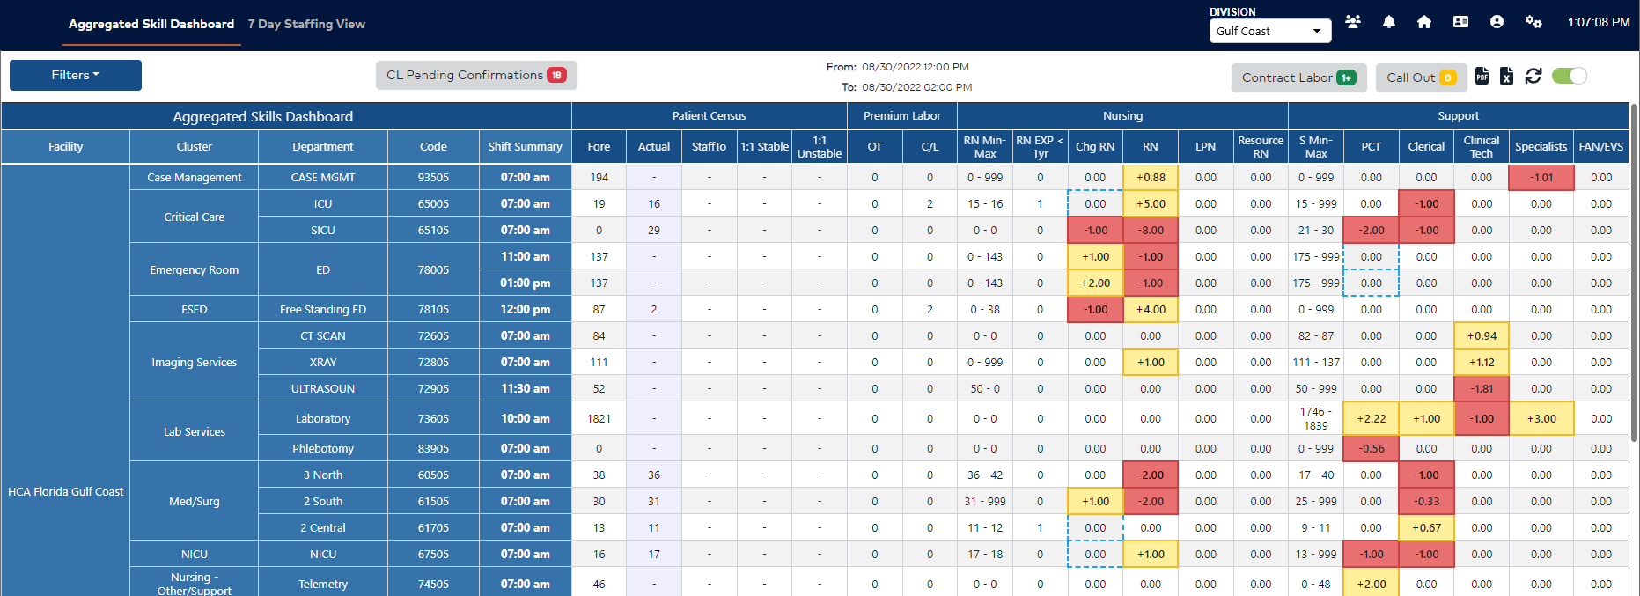The image size is (1640, 596).
Task: Expand the Gulf Coast division dropdown
Action: pyautogui.click(x=1269, y=31)
